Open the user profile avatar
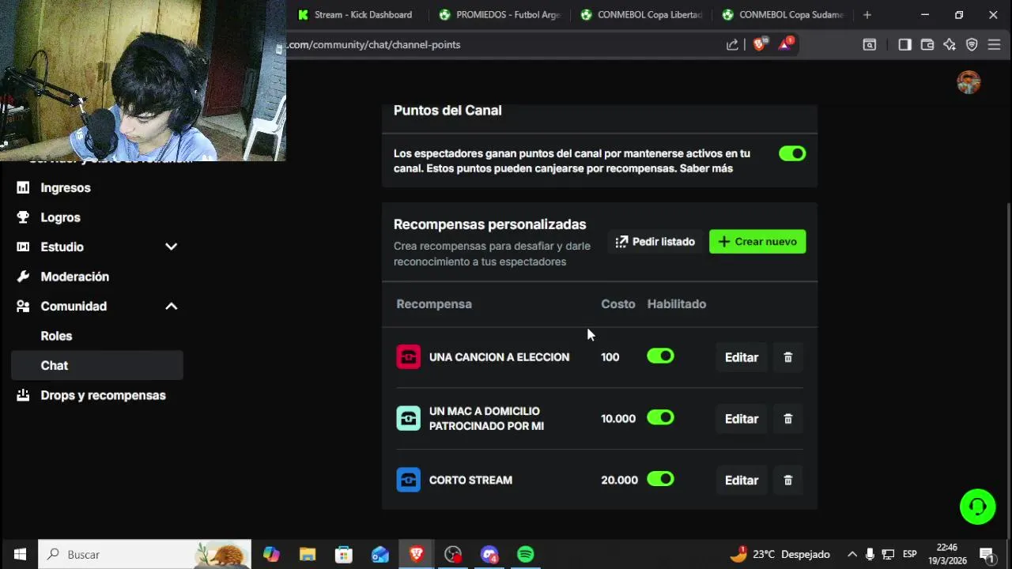Image resolution: width=1012 pixels, height=569 pixels. coord(969,82)
